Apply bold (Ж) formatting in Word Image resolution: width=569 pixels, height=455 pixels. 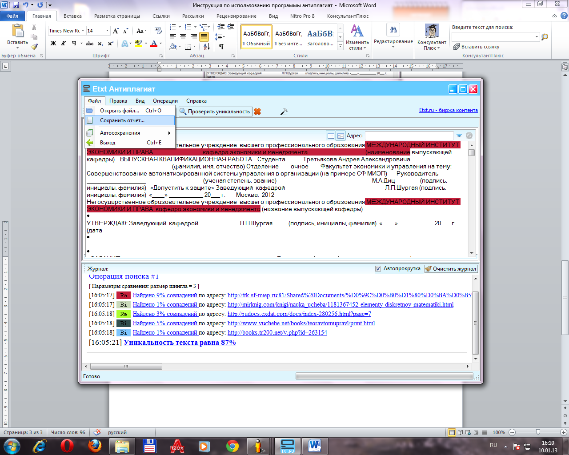pos(53,44)
